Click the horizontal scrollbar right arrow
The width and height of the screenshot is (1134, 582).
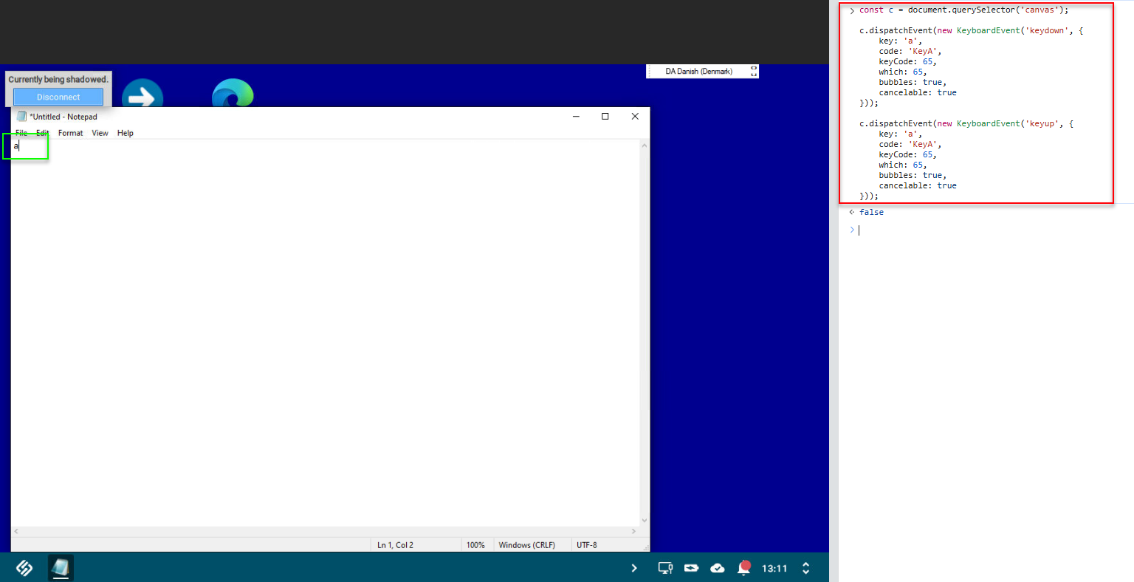click(633, 531)
